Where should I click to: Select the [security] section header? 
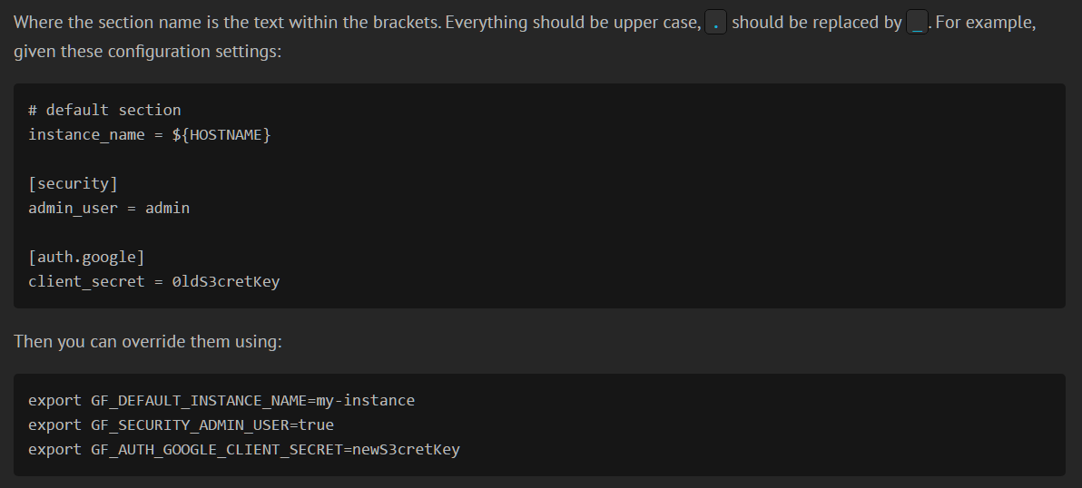(74, 184)
